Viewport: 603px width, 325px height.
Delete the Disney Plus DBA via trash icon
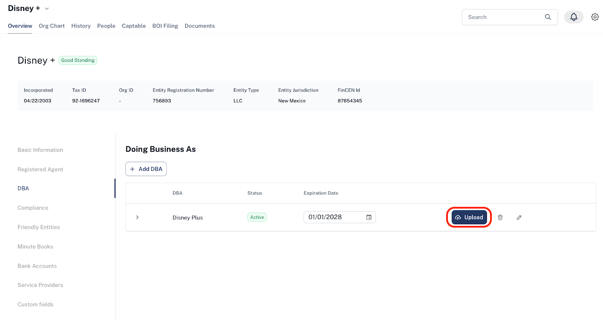[x=500, y=218]
